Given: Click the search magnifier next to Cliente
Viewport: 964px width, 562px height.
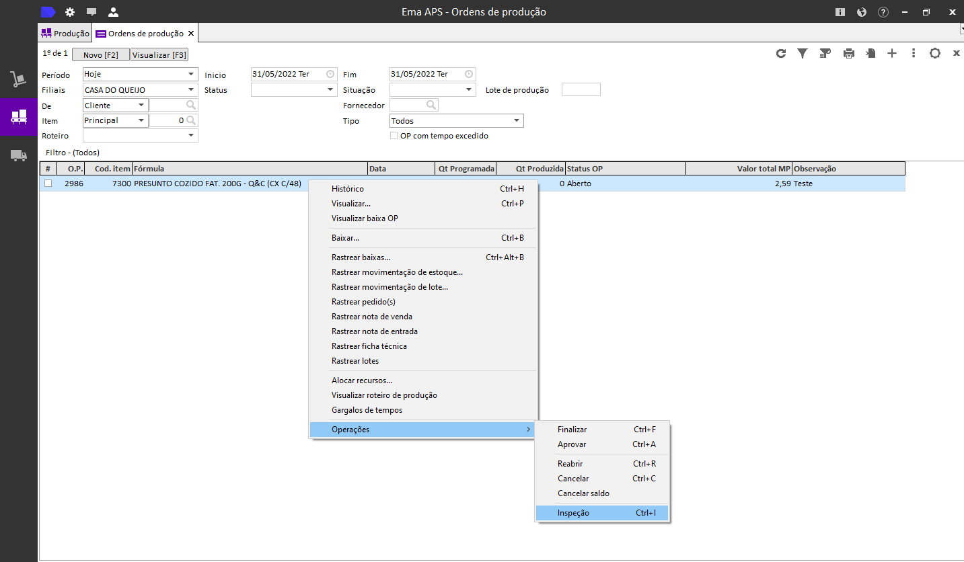Looking at the screenshot, I should click(192, 106).
